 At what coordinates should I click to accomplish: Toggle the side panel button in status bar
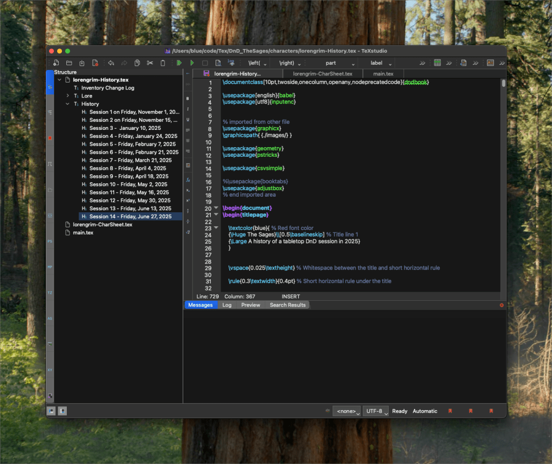coord(52,411)
